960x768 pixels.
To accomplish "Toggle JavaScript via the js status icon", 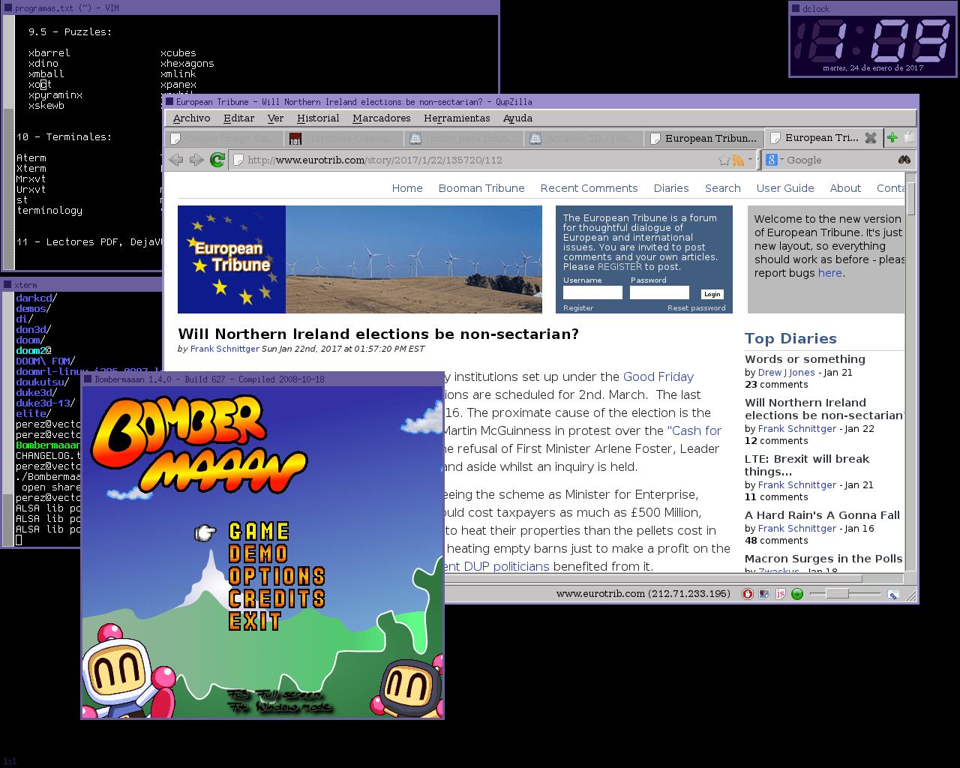I will tap(780, 594).
